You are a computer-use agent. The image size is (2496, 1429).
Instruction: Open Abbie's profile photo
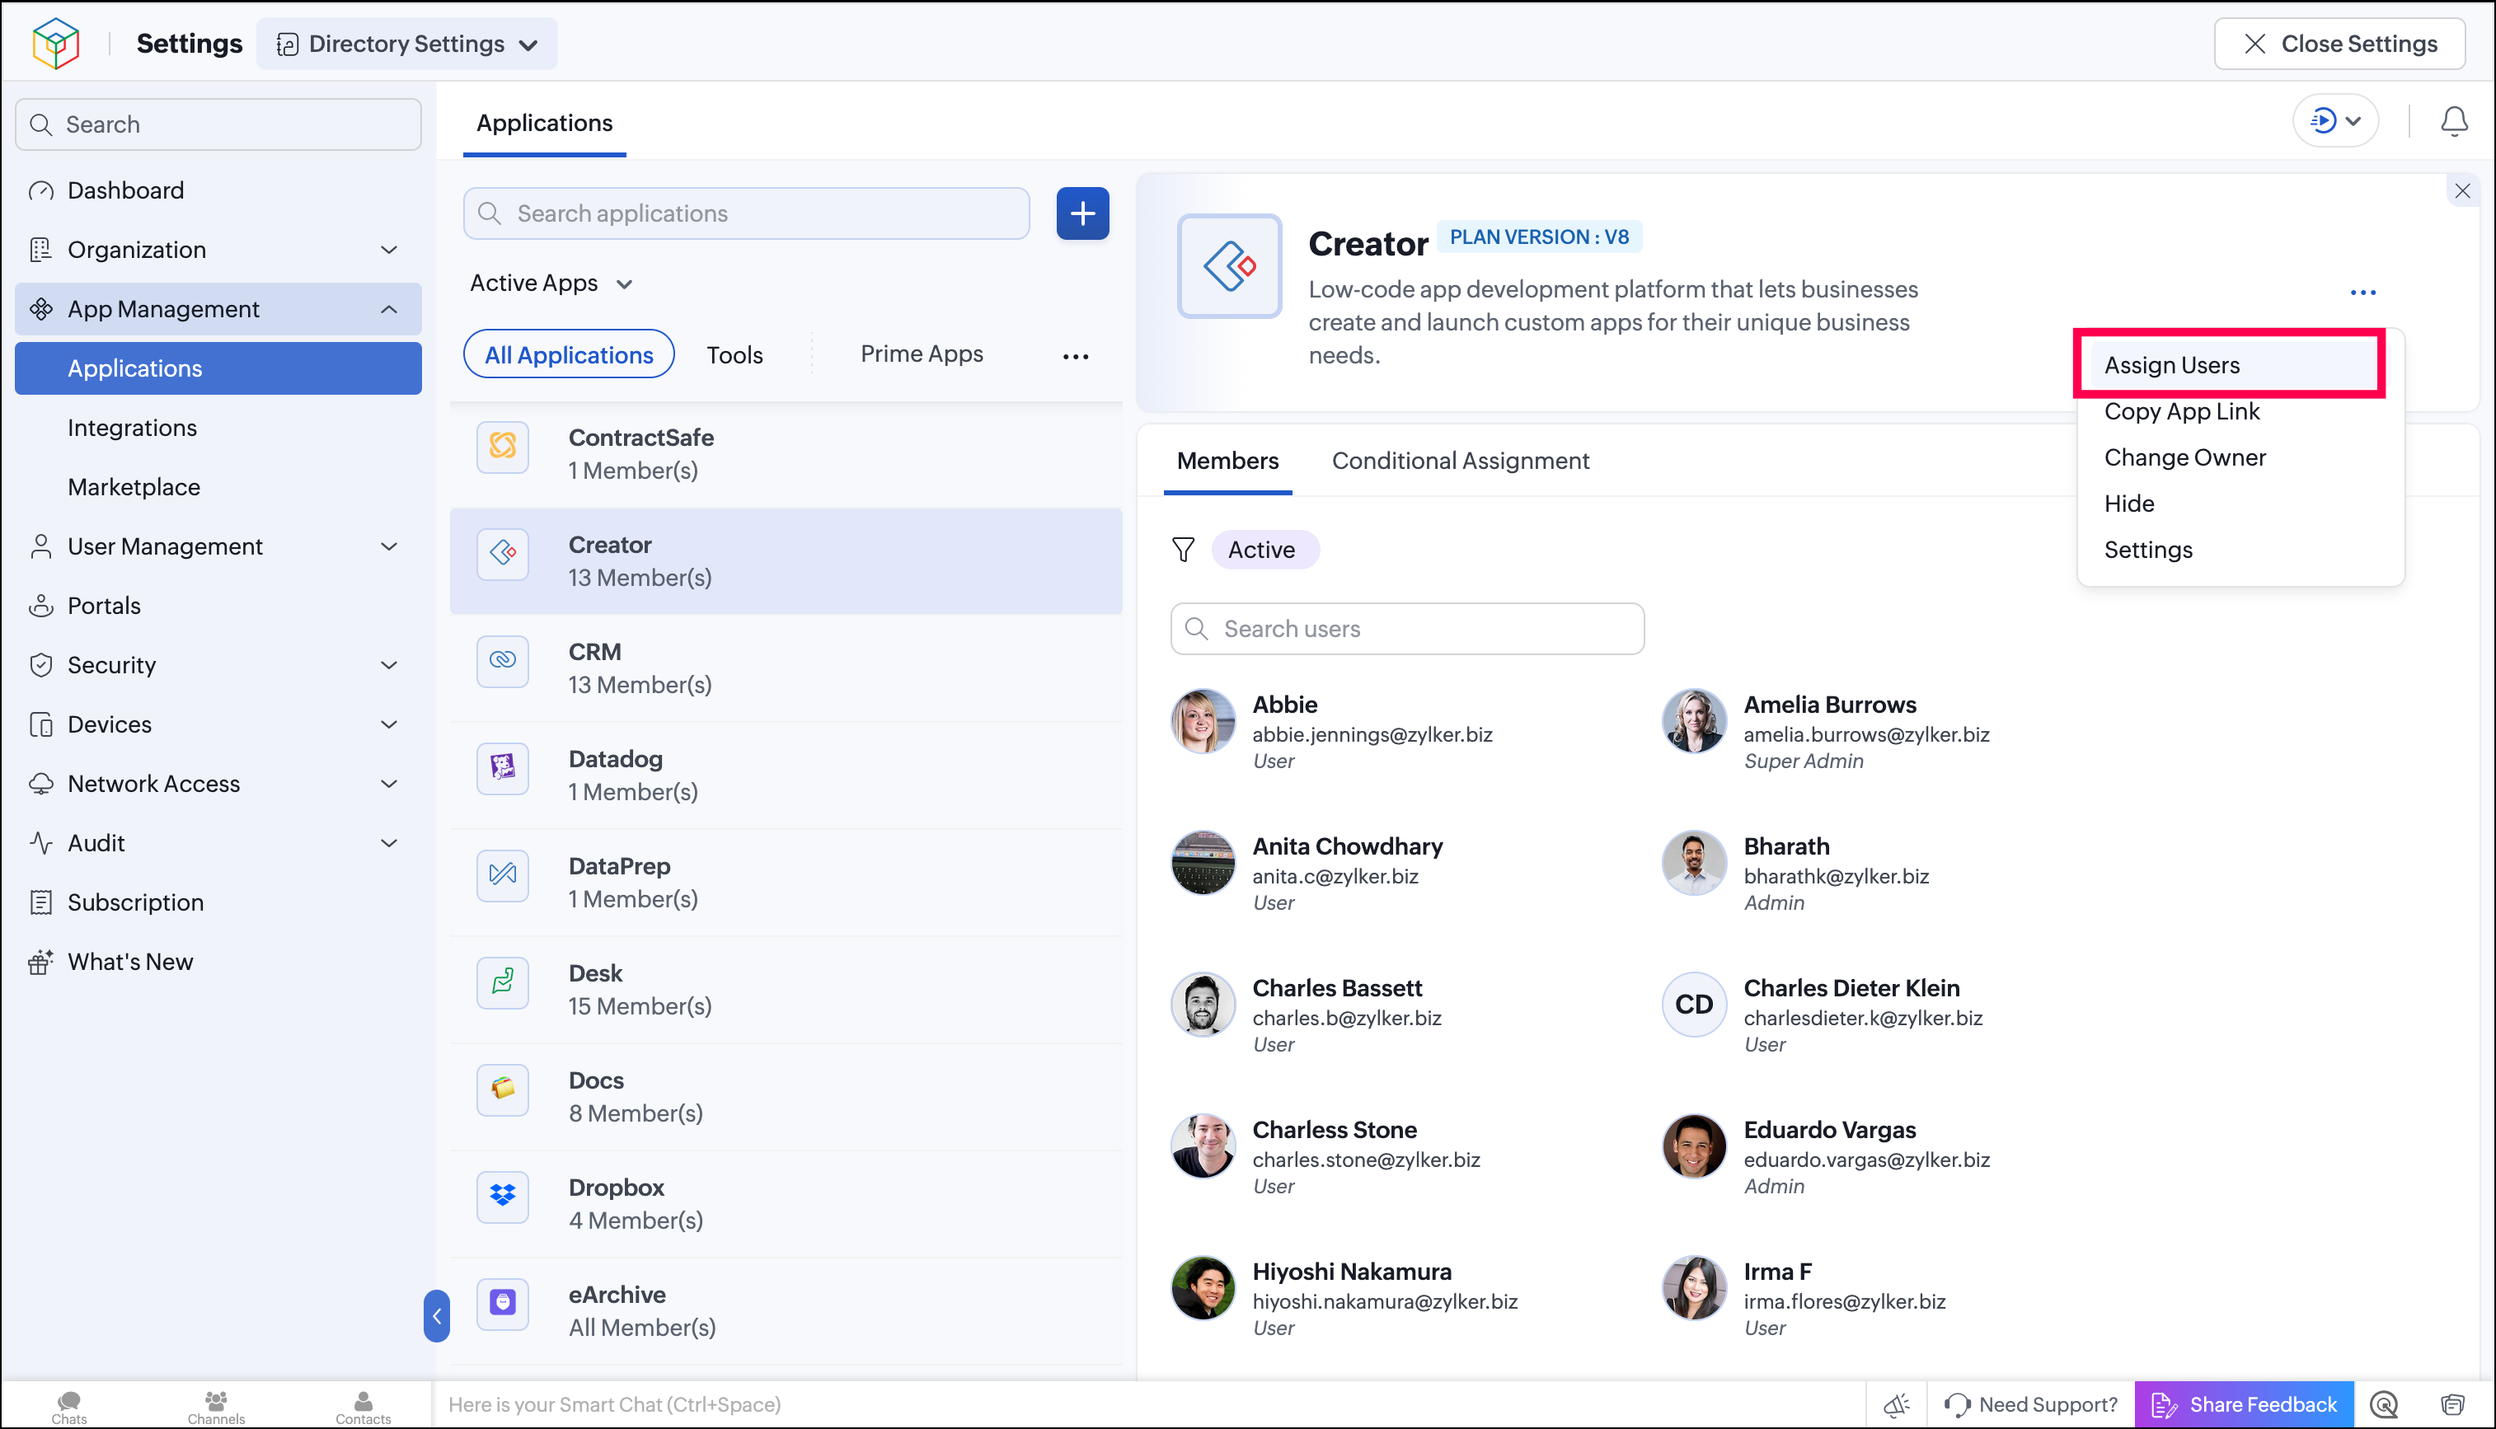tap(1203, 721)
